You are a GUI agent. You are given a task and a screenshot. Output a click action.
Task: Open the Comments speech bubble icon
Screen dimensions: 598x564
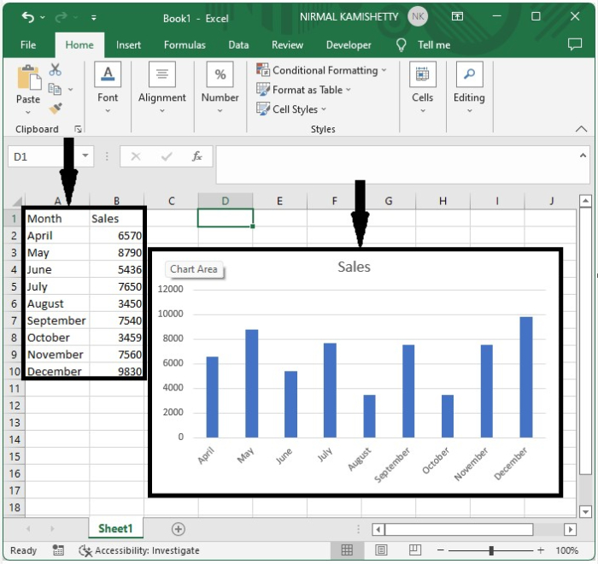tap(575, 44)
